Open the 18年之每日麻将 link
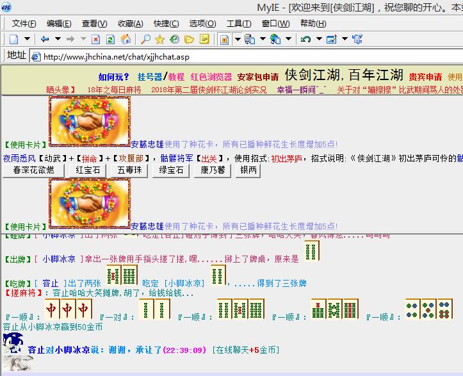Screen dimensions: 463x376 click(114, 90)
